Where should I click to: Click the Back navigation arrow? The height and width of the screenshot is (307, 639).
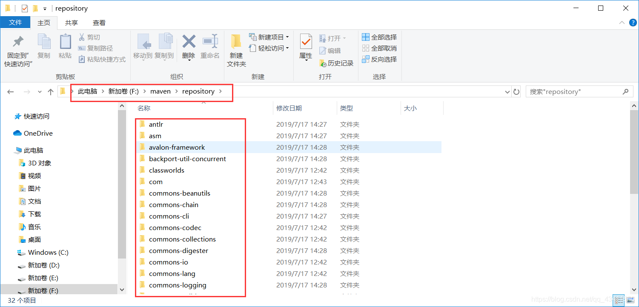[11, 92]
